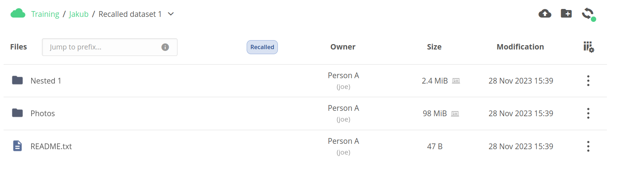Go to the Training breadcrumb link
The width and height of the screenshot is (617, 175).
pyautogui.click(x=45, y=14)
